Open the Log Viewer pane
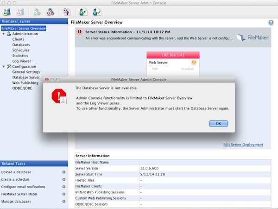 tap(22, 61)
